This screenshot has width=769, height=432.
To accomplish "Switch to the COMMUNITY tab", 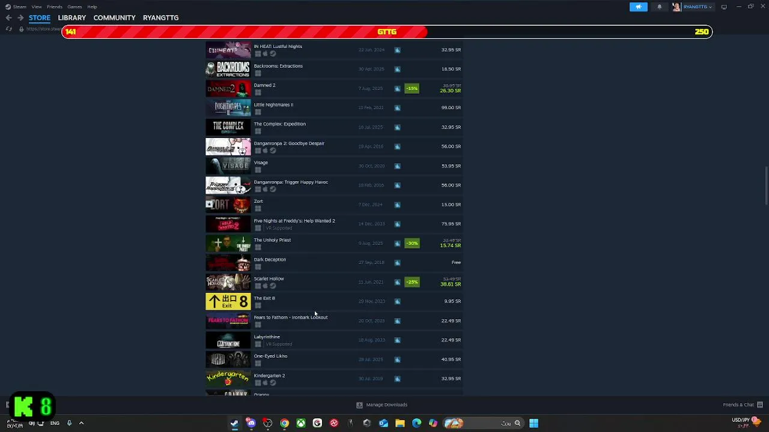I will point(114,18).
